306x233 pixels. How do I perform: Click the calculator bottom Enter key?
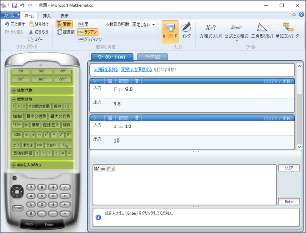(49, 225)
